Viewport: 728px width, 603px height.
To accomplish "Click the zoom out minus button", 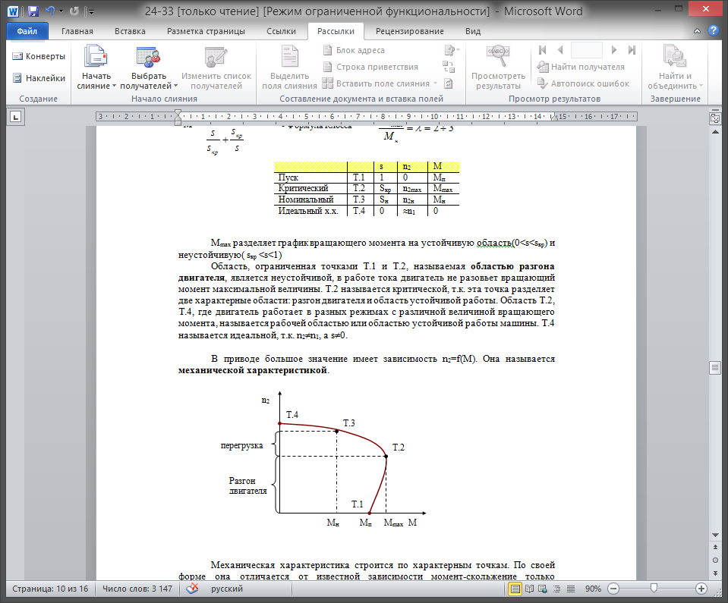I will pyautogui.click(x=613, y=589).
